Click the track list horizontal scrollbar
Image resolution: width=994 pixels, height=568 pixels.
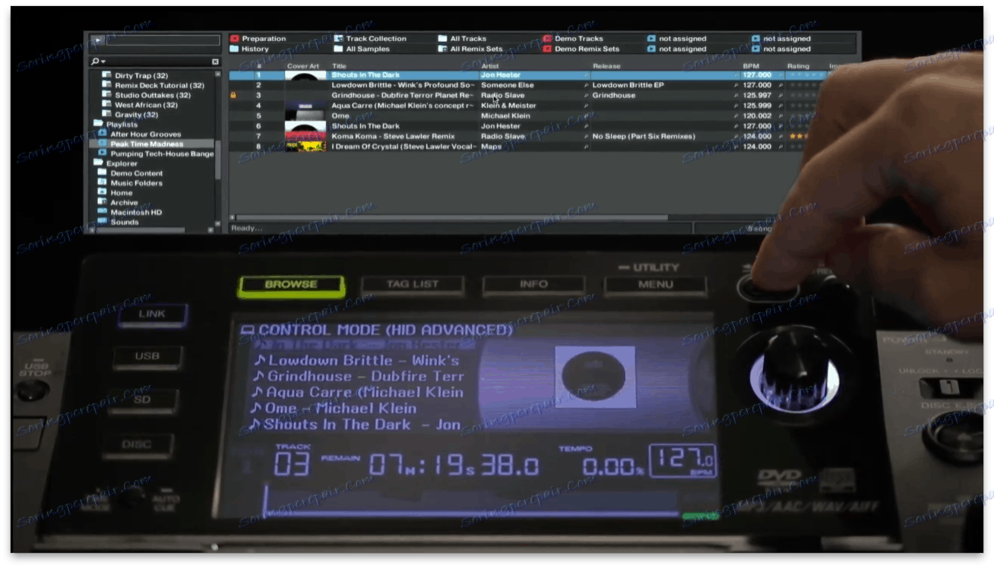click(x=448, y=218)
